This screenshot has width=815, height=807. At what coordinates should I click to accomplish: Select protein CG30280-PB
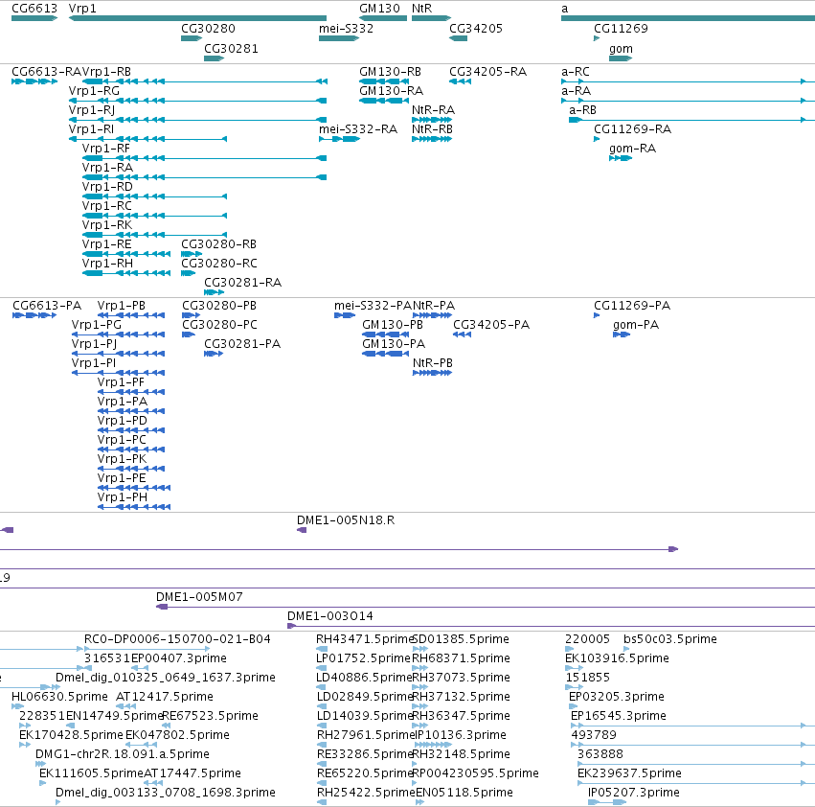[x=191, y=315]
